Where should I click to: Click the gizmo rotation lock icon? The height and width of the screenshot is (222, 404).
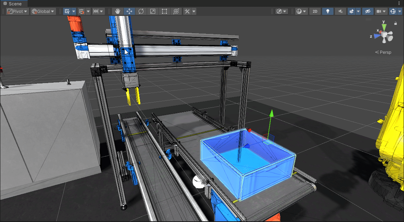pos(395,24)
